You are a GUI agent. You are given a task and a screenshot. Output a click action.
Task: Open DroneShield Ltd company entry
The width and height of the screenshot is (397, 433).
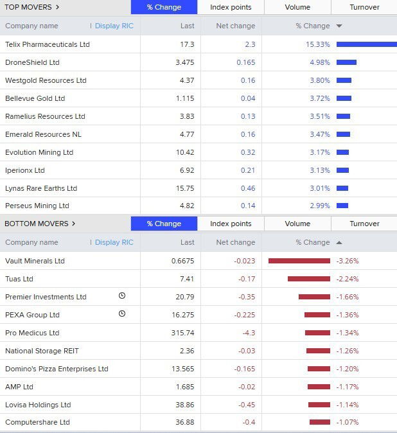click(32, 62)
